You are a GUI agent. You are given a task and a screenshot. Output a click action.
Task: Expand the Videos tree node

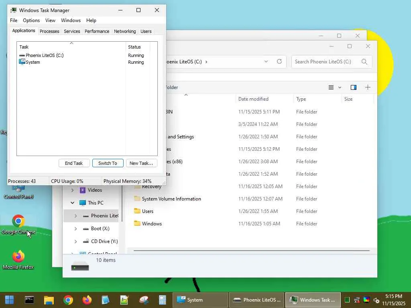tap(72, 190)
